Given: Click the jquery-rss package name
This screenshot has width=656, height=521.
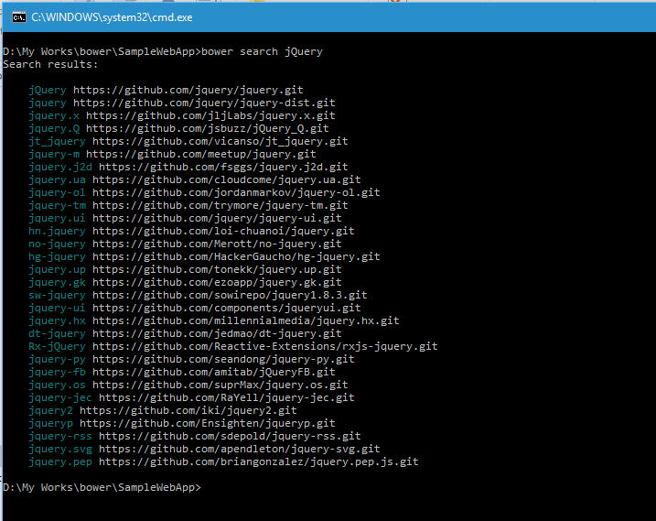Looking at the screenshot, I should [x=60, y=437].
